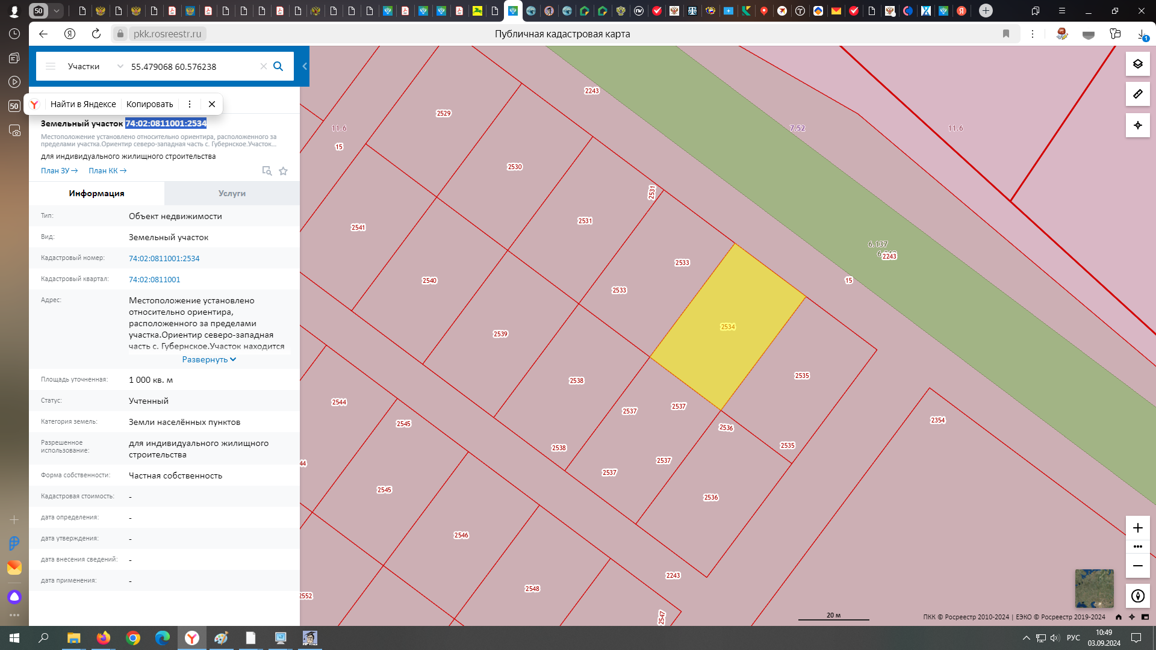Open cadastral quarter 74:02:0811001 link
The image size is (1156, 650).
click(x=154, y=279)
